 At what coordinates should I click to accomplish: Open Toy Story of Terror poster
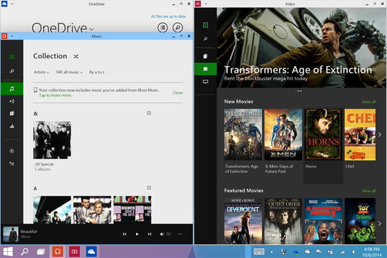360,221
